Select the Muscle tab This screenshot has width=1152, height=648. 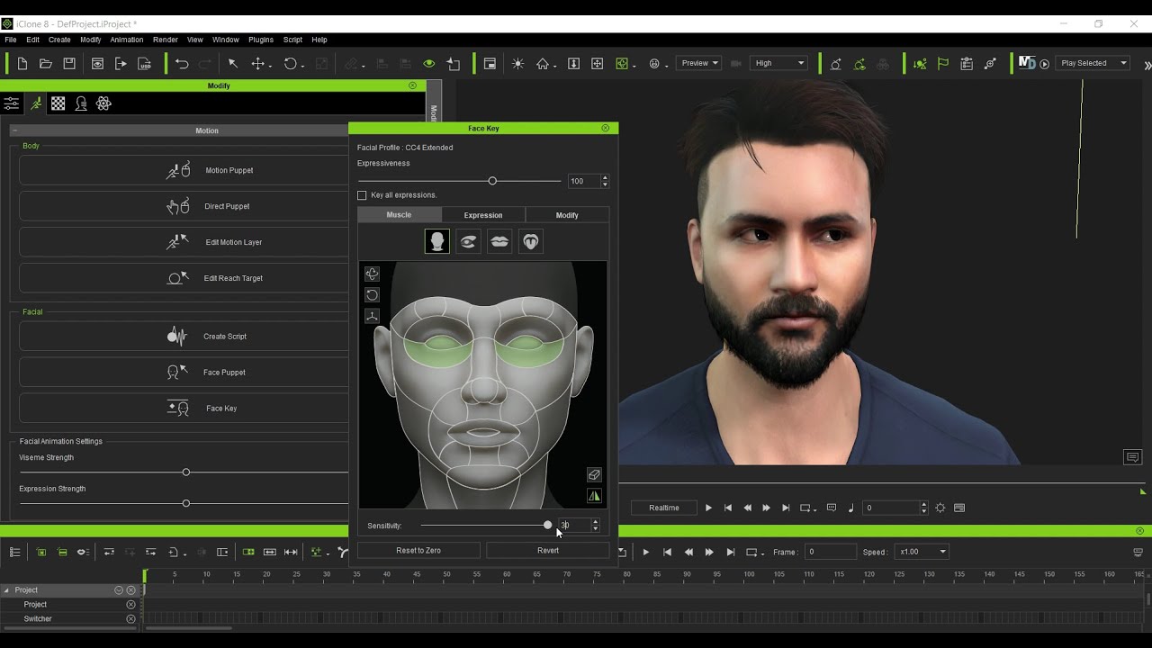click(x=399, y=215)
